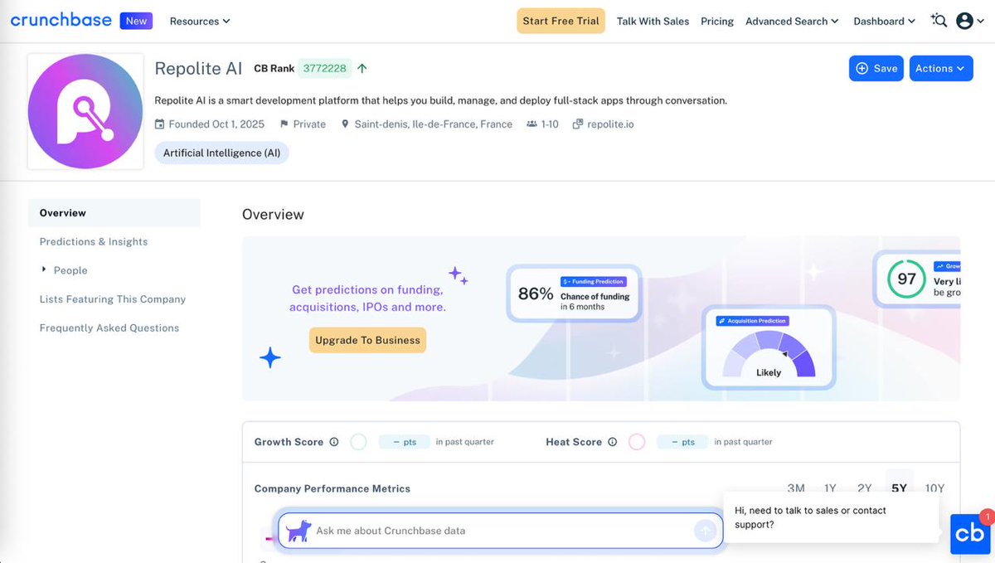The height and width of the screenshot is (563, 995).
Task: Open the cb chat widget icon
Action: click(x=970, y=533)
